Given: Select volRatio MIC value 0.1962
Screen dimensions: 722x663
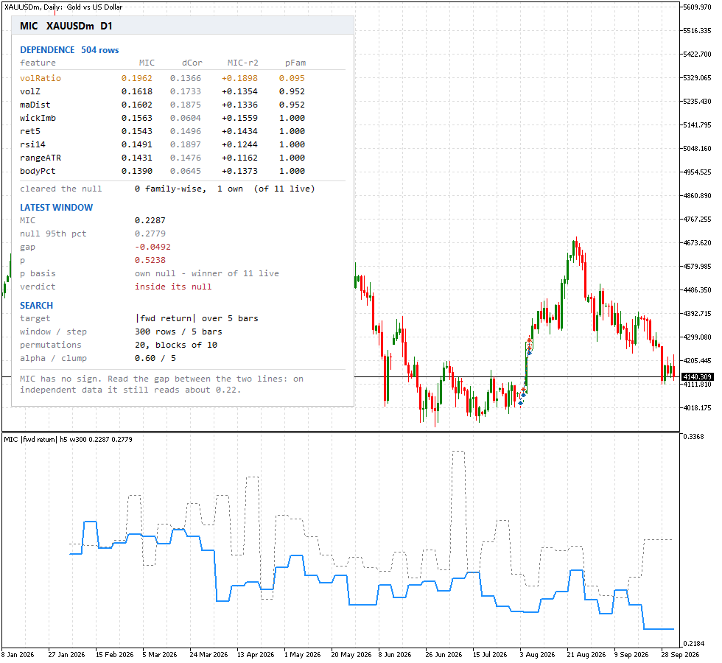Looking at the screenshot, I should [x=137, y=78].
